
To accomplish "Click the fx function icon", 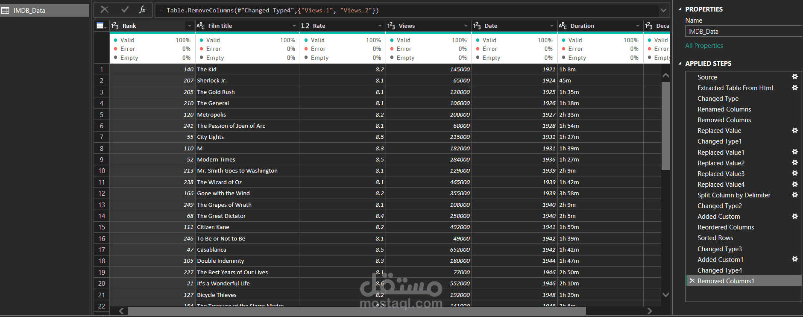I will [x=143, y=10].
